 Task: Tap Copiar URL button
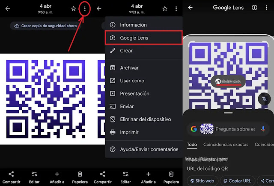click(238, 181)
